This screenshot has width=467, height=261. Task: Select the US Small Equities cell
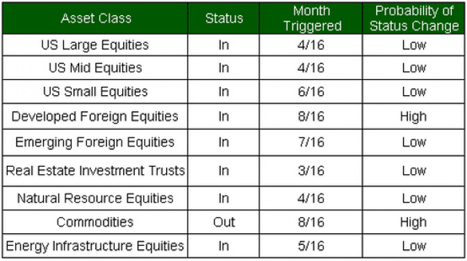95,92
